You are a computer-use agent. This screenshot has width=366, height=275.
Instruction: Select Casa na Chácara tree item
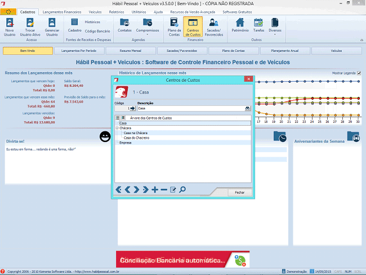pyautogui.click(x=136, y=133)
